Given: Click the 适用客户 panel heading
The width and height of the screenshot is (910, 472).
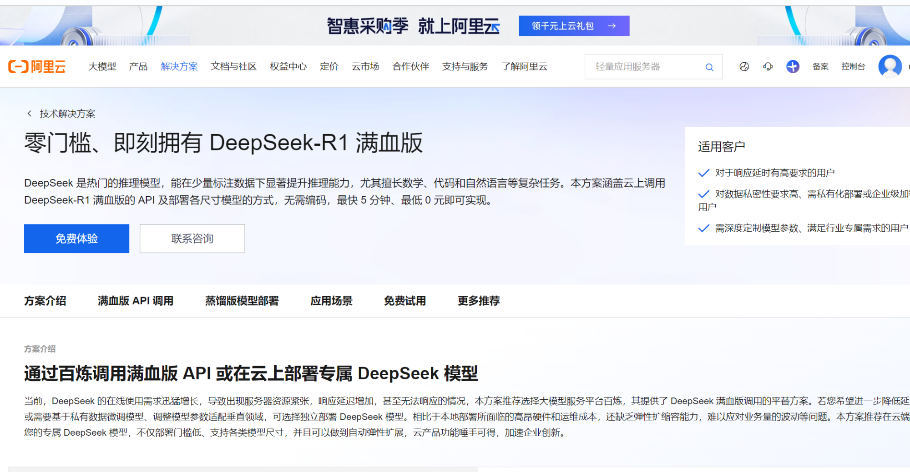Looking at the screenshot, I should click(x=722, y=147).
